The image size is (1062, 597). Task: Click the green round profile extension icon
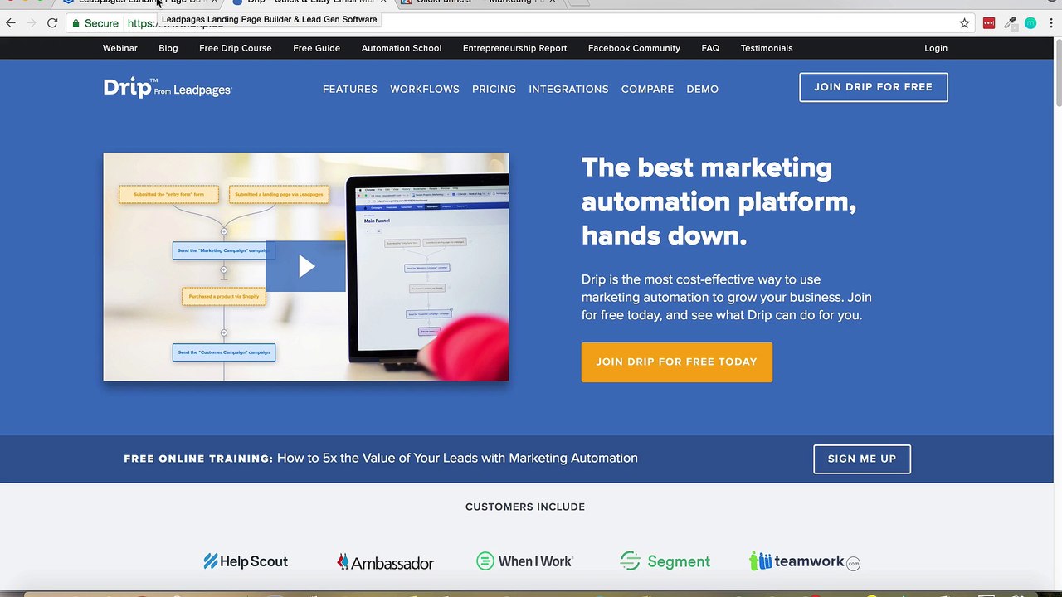pyautogui.click(x=1030, y=23)
